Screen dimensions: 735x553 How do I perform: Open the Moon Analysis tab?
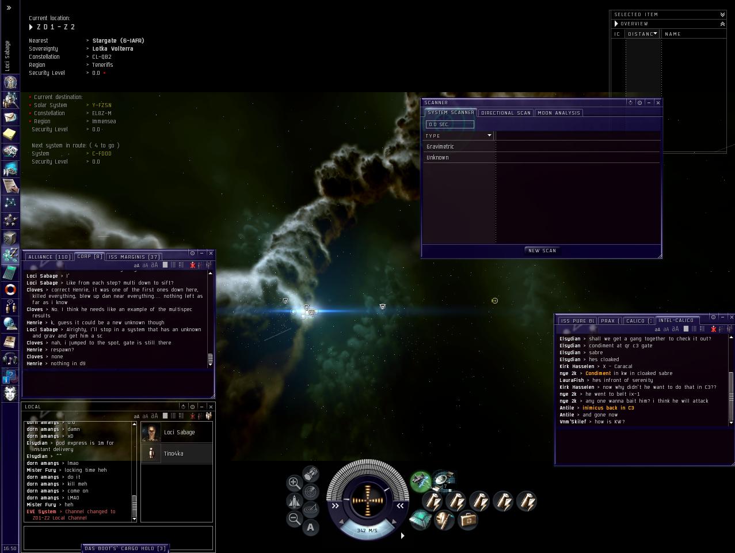[x=559, y=113]
